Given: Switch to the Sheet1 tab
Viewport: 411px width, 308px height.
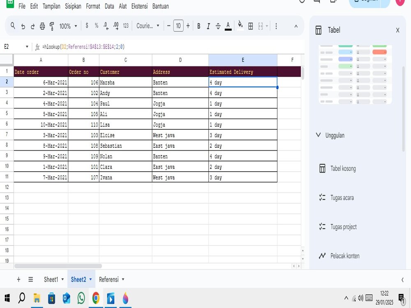Looking at the screenshot, I should pyautogui.click(x=51, y=279).
